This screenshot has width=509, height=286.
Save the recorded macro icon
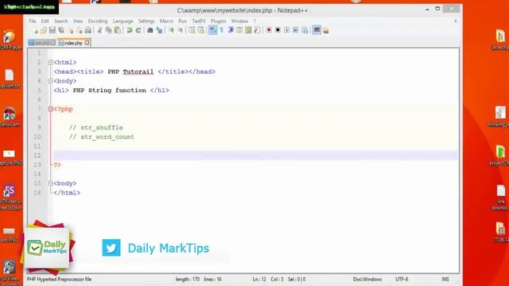(305, 30)
